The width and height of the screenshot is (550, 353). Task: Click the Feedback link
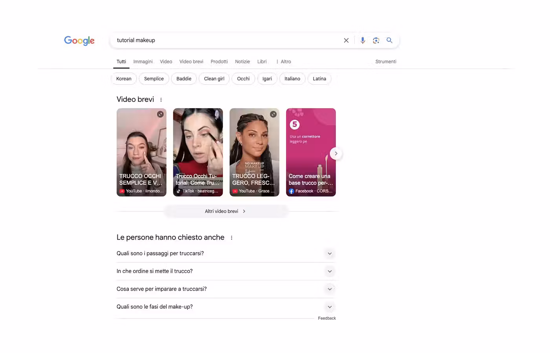point(327,318)
